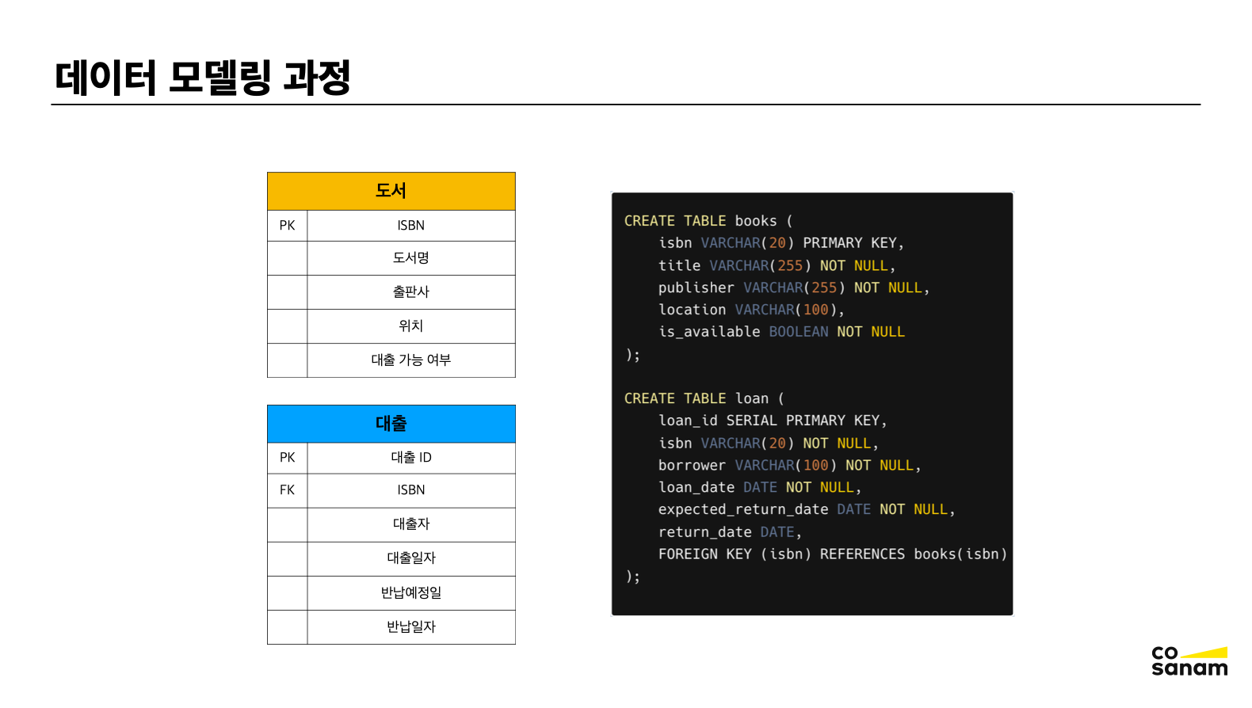The width and height of the screenshot is (1252, 708).
Task: Select the 대출 가능 여부 cell
Action: pyautogui.click(x=410, y=360)
